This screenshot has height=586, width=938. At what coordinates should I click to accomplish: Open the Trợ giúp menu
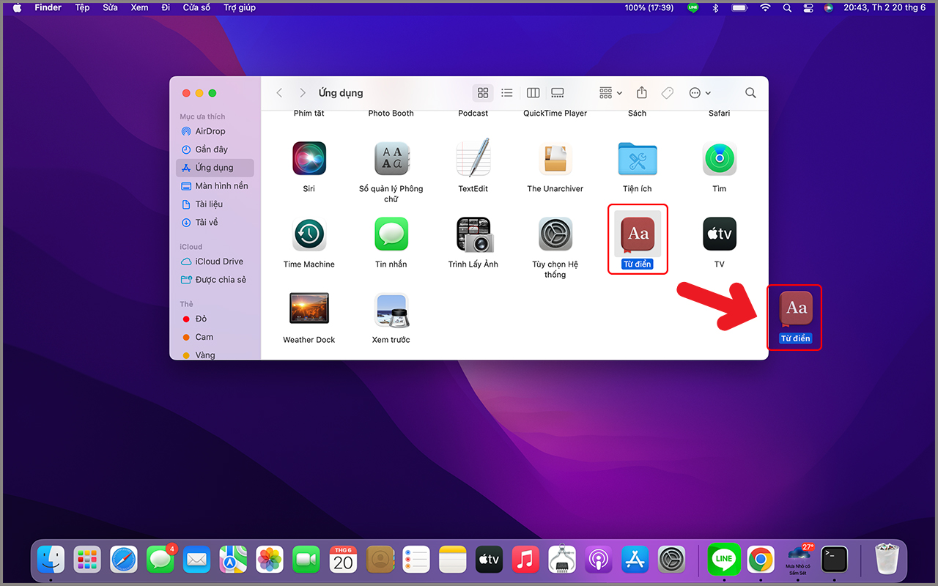tap(240, 8)
